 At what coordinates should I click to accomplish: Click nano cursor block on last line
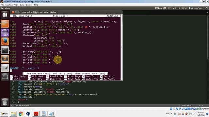click(x=11, y=71)
